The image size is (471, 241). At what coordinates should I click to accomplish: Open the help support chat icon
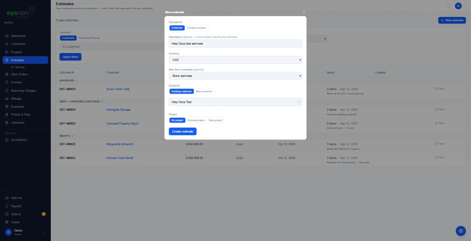461,231
